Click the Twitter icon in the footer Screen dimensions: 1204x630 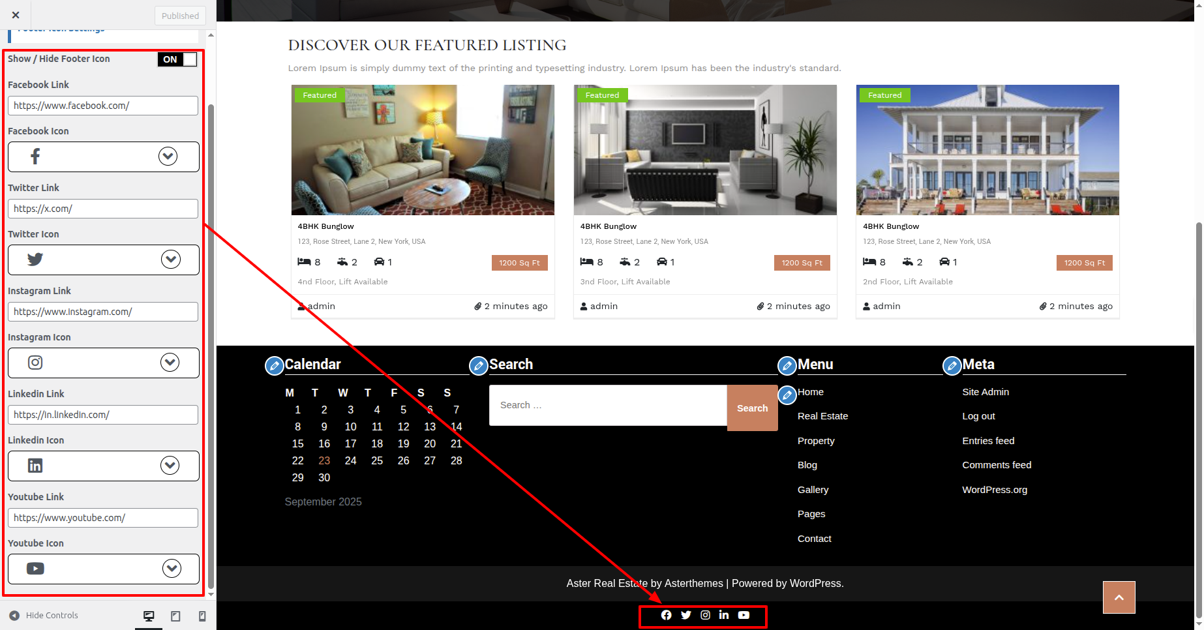[x=685, y=615]
